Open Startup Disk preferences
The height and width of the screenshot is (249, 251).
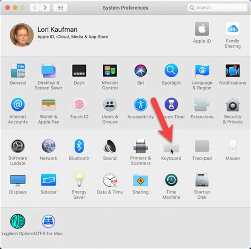coord(202,180)
